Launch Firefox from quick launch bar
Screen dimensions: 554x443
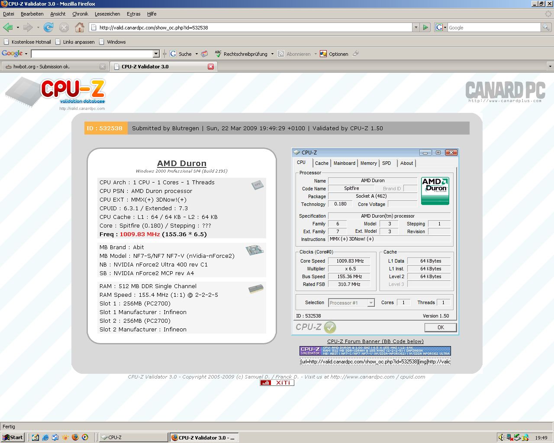click(x=75, y=437)
